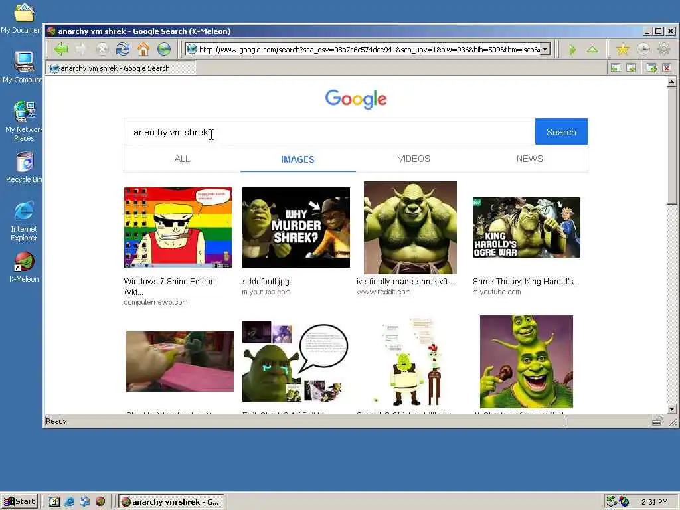Click Show Desktop quick launch icon

54,502
